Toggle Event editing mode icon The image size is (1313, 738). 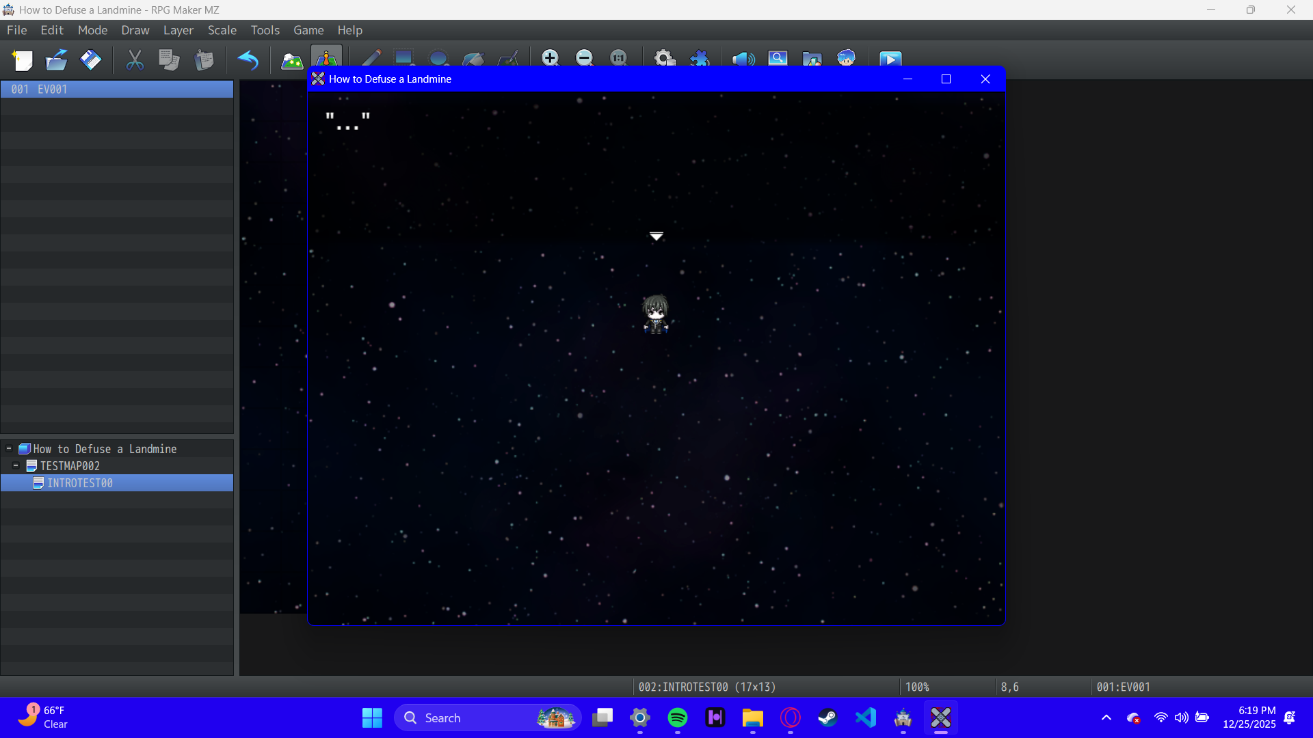pos(326,58)
